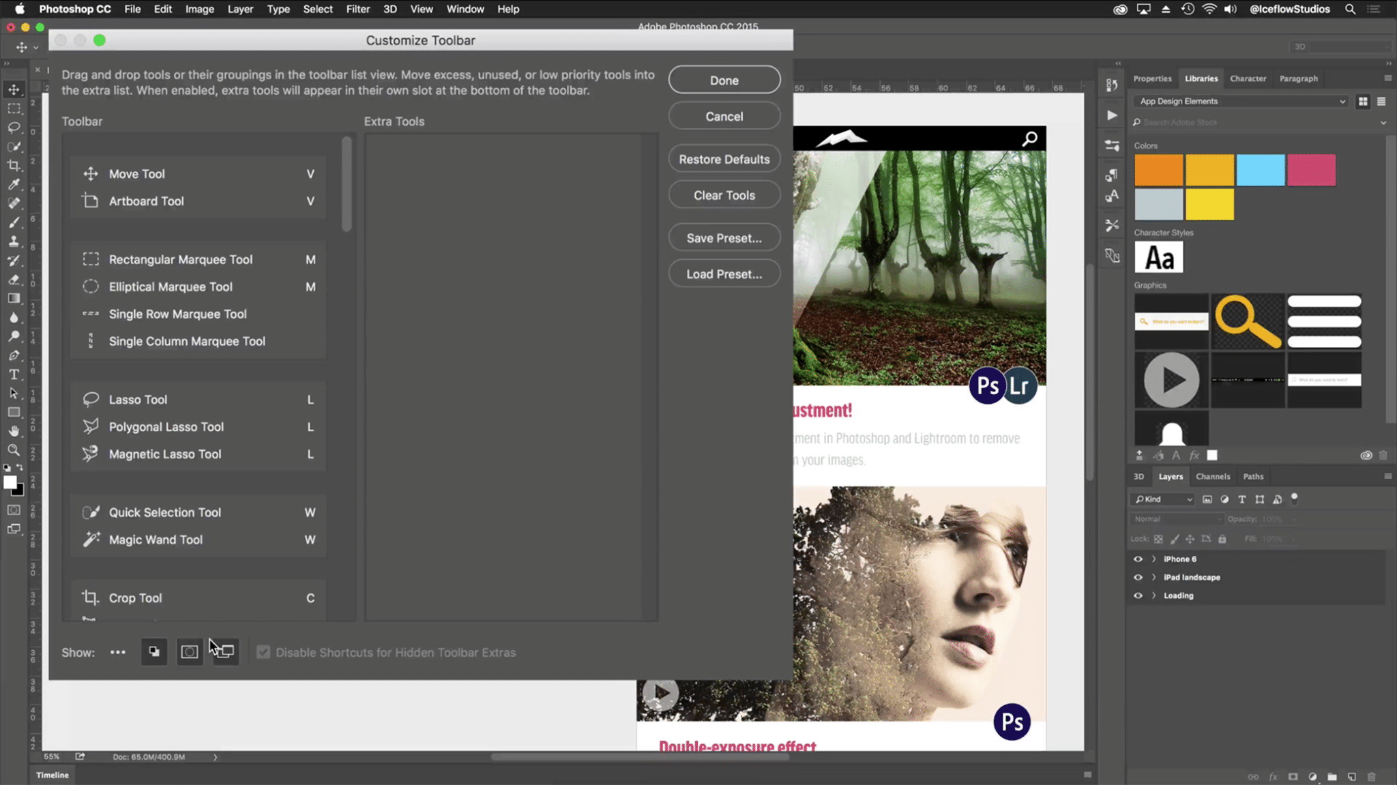Select the Move Tool

pos(136,174)
